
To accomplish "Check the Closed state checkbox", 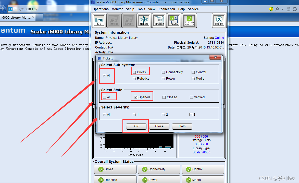I will click(x=164, y=97).
